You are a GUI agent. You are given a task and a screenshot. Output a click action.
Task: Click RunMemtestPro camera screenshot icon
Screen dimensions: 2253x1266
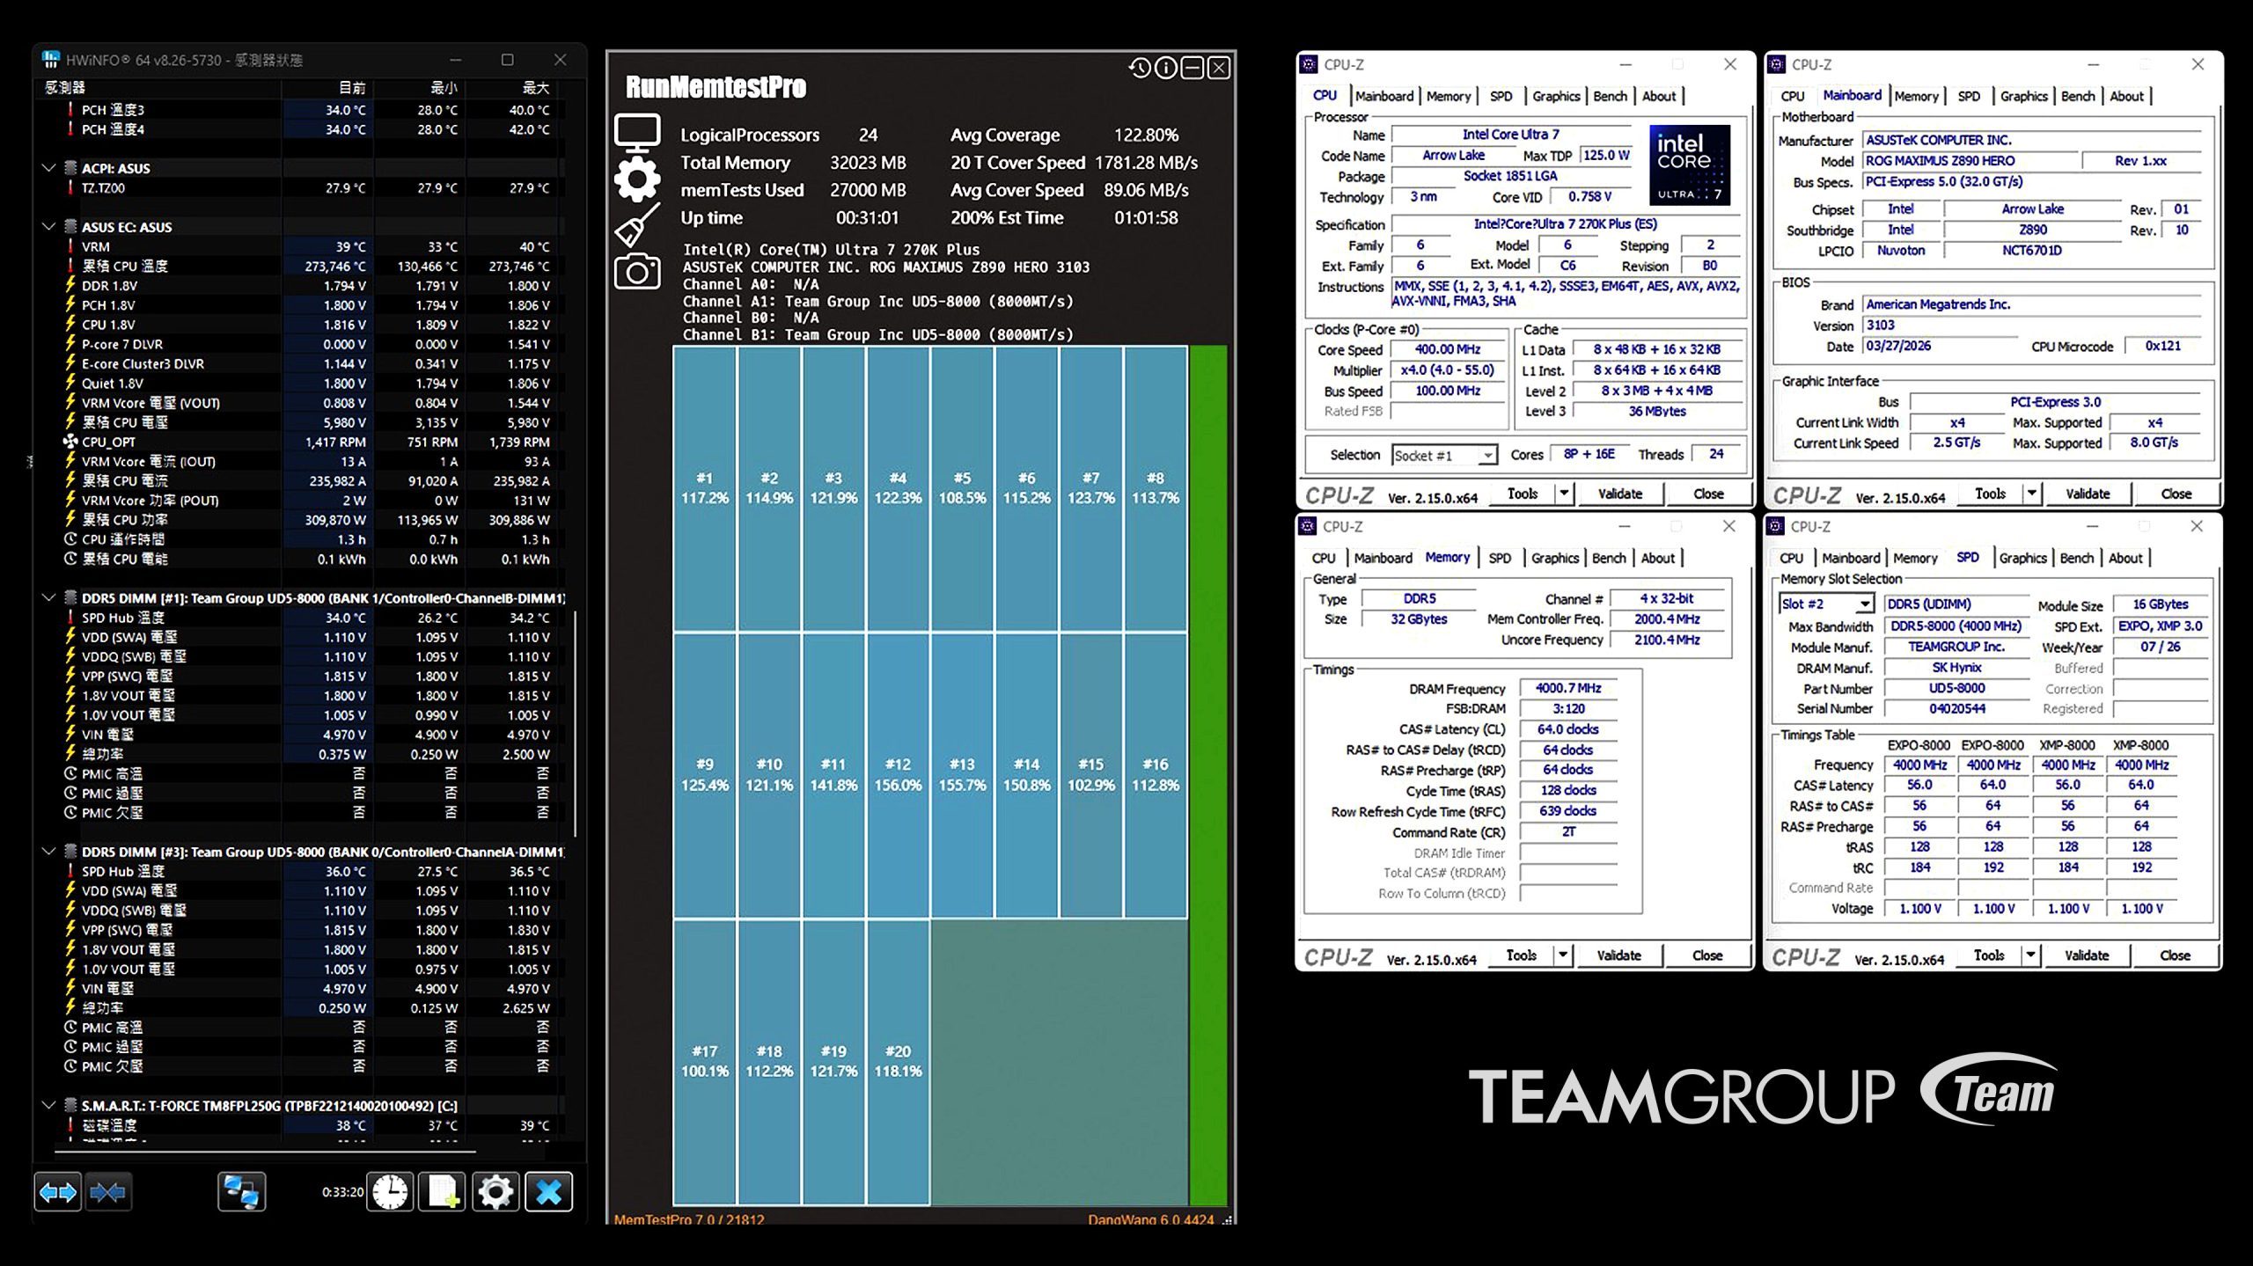[x=637, y=272]
